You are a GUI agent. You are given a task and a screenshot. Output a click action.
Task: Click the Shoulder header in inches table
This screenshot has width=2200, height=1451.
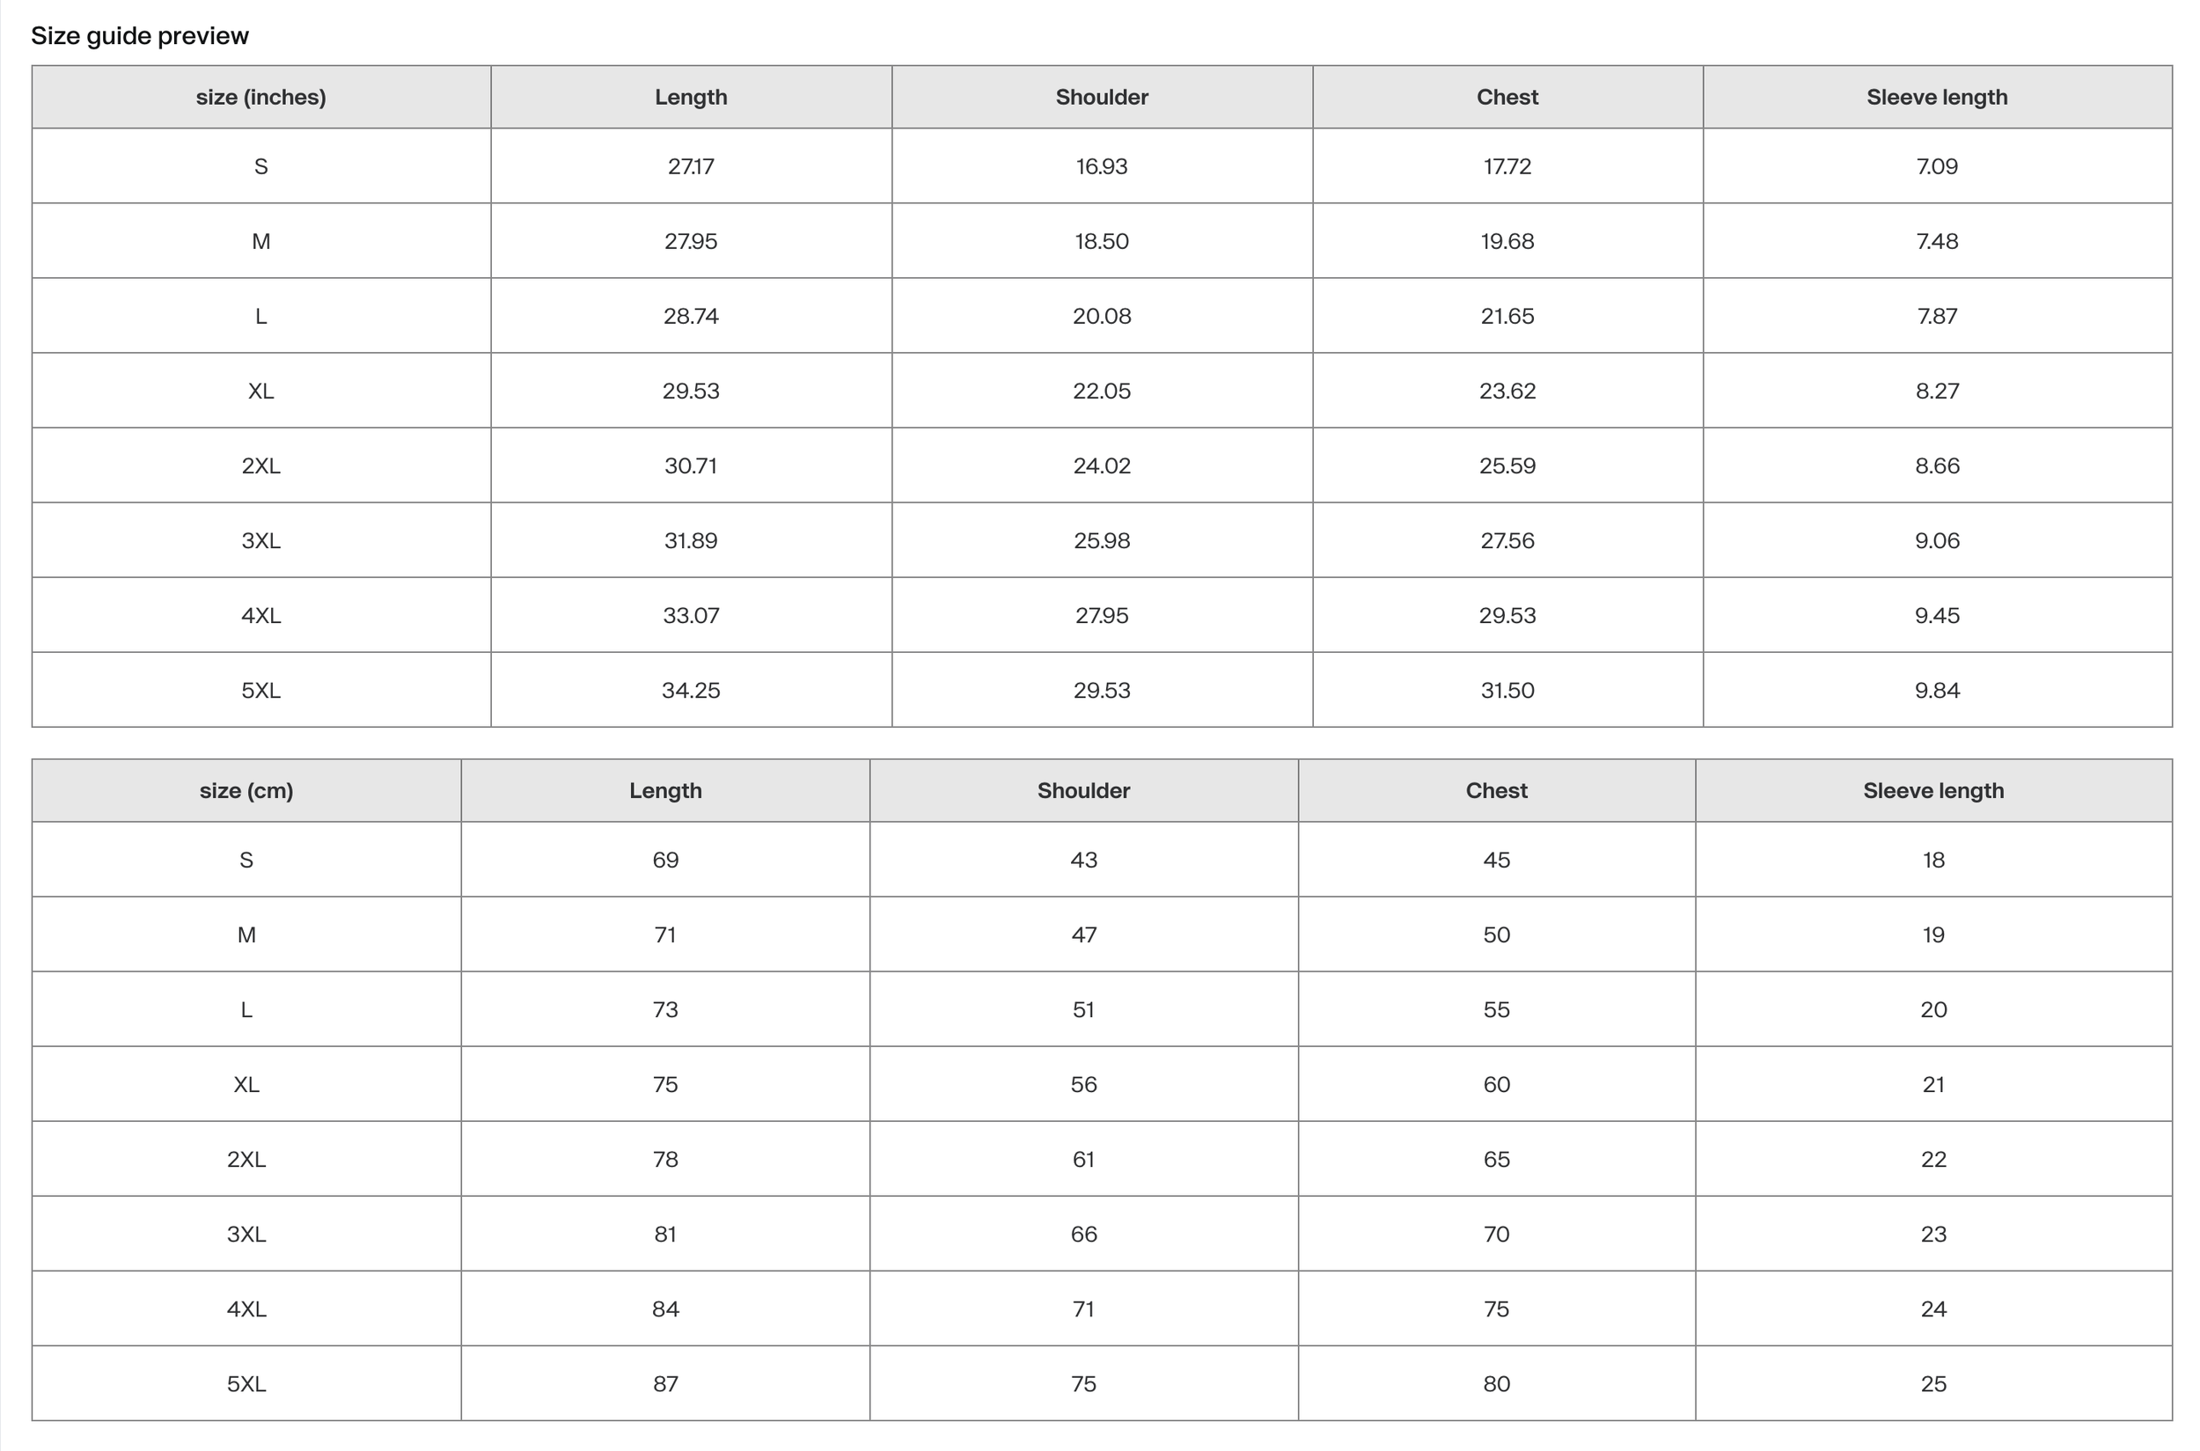(x=1102, y=97)
